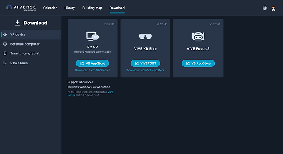Click the download arrow icon in sidebar header
283x154 pixels.
[17, 23]
